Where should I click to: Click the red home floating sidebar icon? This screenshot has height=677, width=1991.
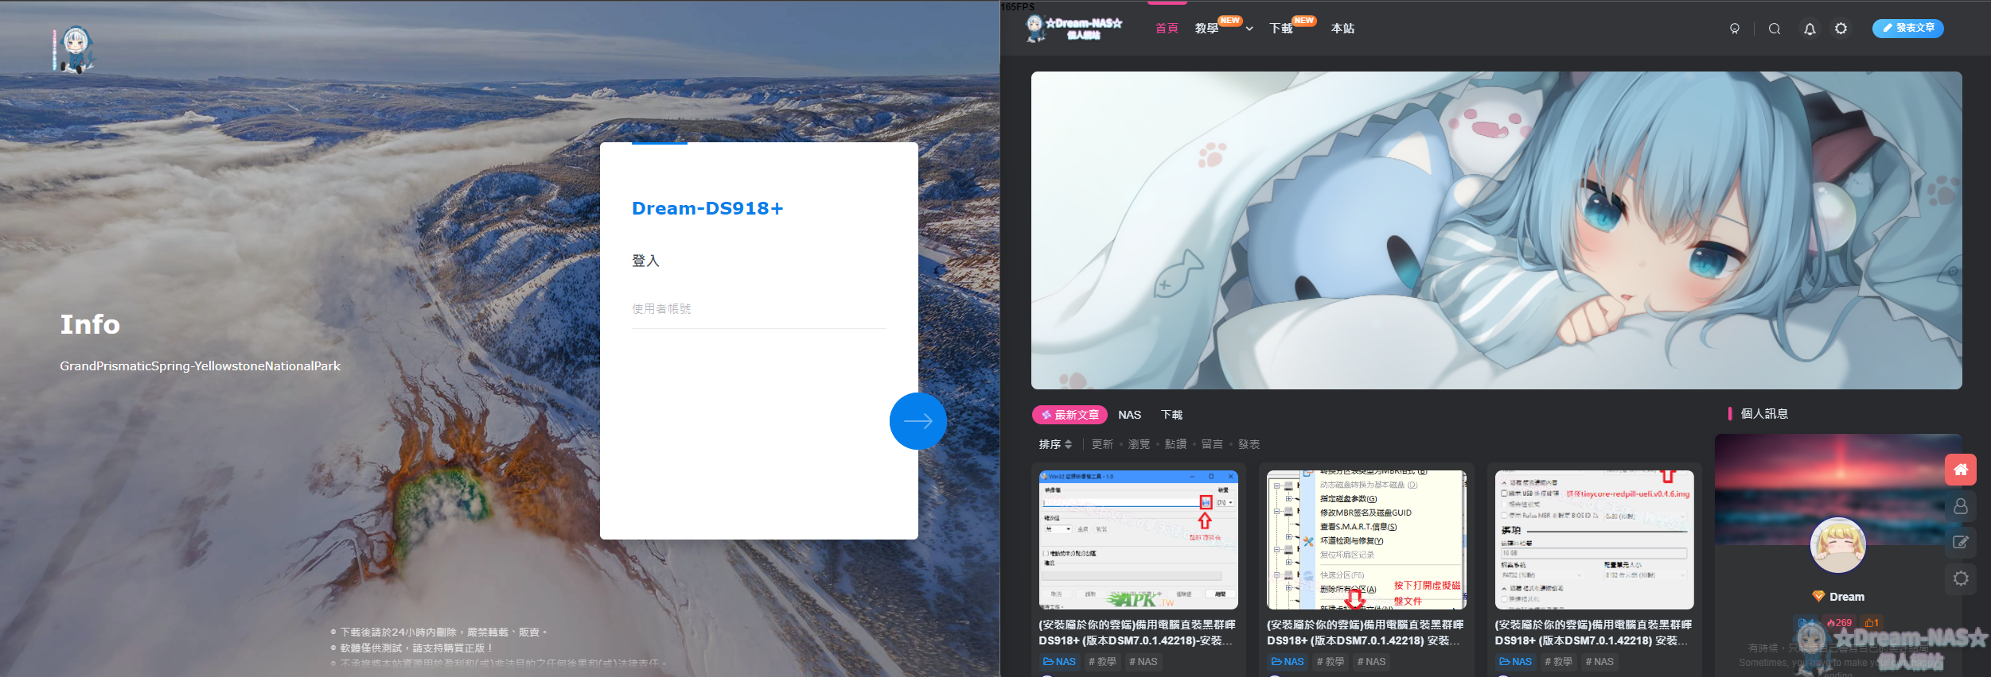[x=1961, y=470]
